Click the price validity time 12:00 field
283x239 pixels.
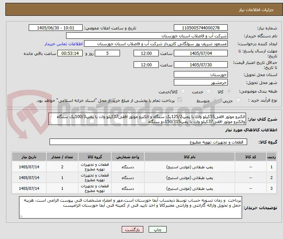coord(146,65)
